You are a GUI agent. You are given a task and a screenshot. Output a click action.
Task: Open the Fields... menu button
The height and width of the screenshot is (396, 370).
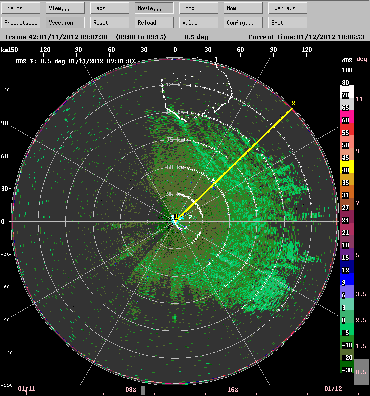(21, 8)
